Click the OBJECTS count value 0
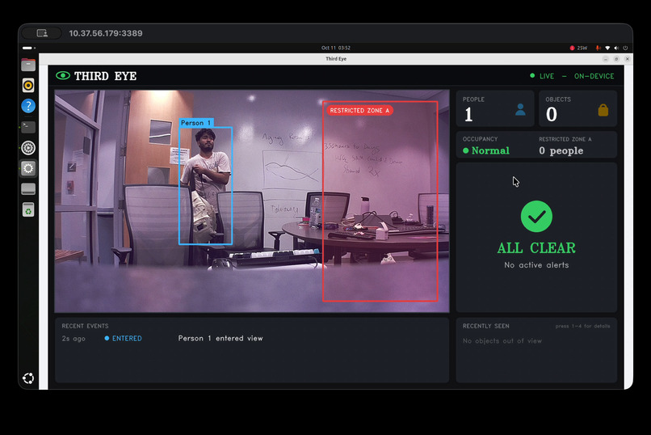Viewport: 651px width, 435px height. click(552, 114)
